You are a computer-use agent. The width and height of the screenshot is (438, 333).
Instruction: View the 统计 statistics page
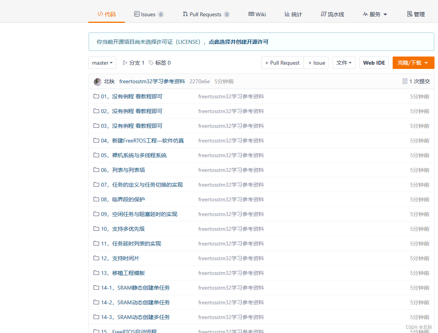pos(293,14)
